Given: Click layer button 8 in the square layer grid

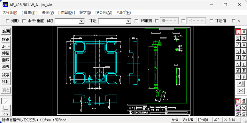Looking at the screenshot, I should click(244, 32).
